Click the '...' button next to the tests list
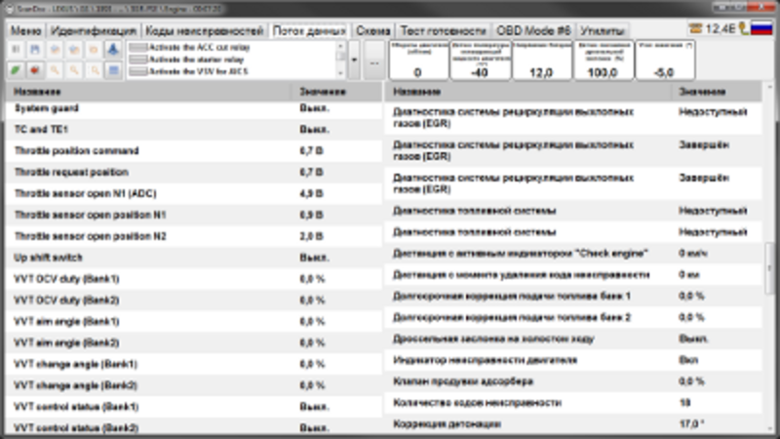Viewport: 780px width, 439px height. click(373, 60)
